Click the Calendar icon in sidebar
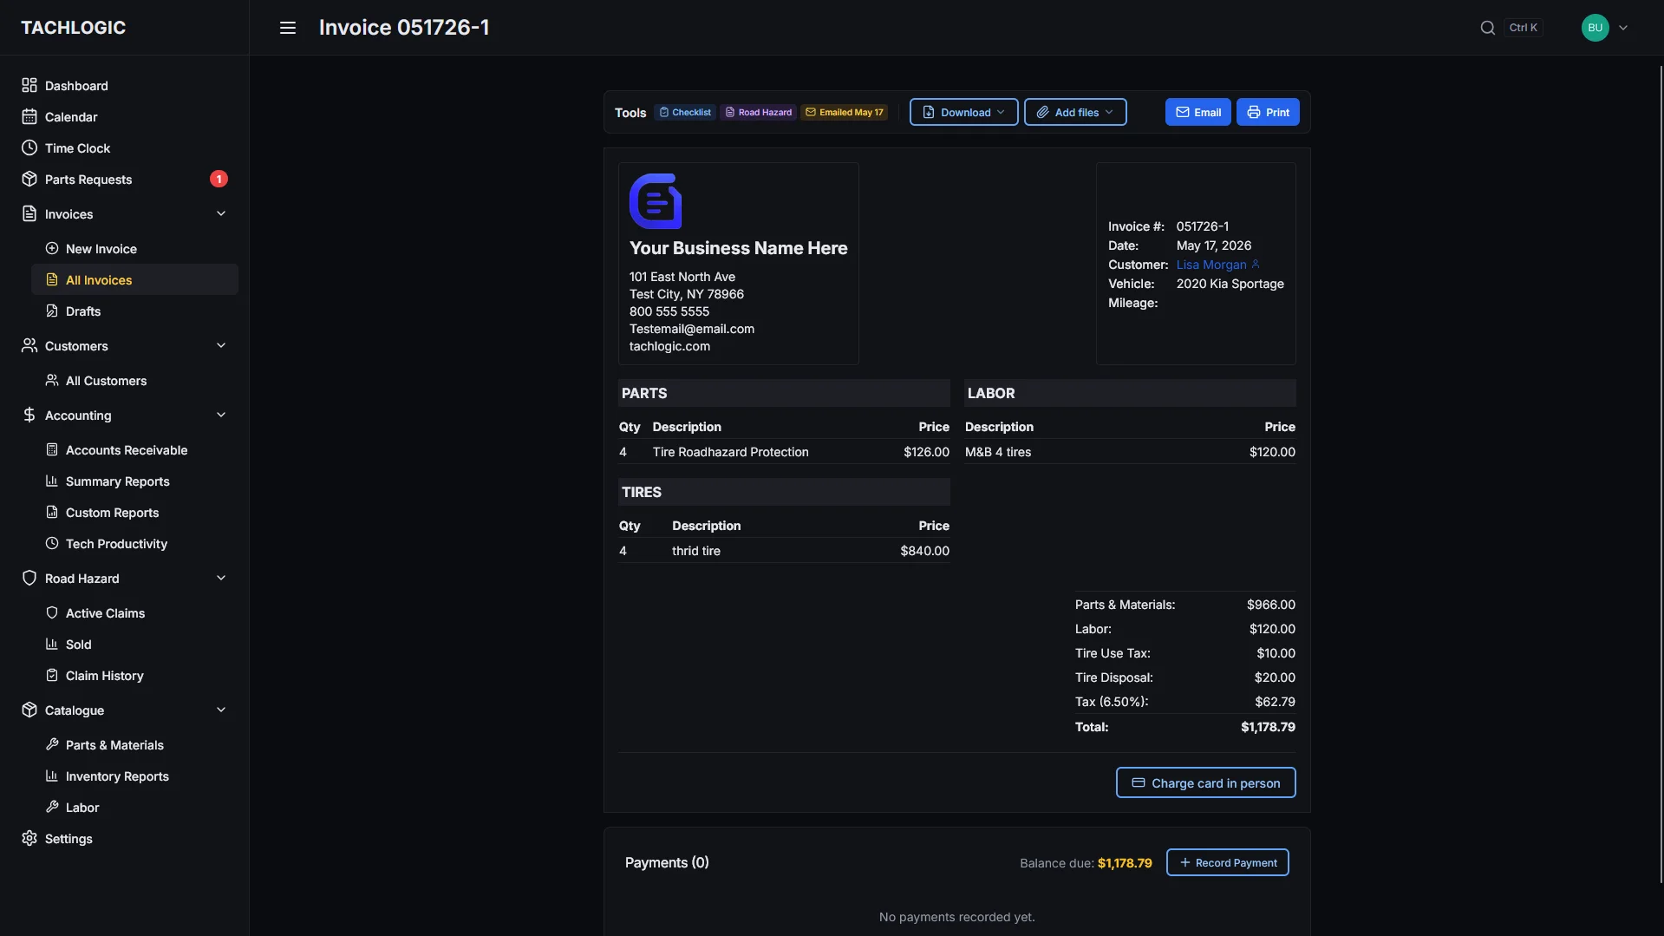Screen dimensions: 1664x936 pos(29,116)
